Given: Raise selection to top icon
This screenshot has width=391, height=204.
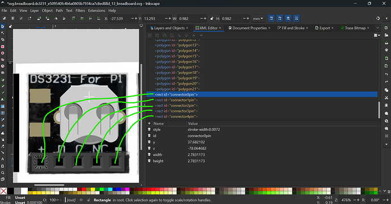Looking at the screenshot, I should (x=74, y=19).
